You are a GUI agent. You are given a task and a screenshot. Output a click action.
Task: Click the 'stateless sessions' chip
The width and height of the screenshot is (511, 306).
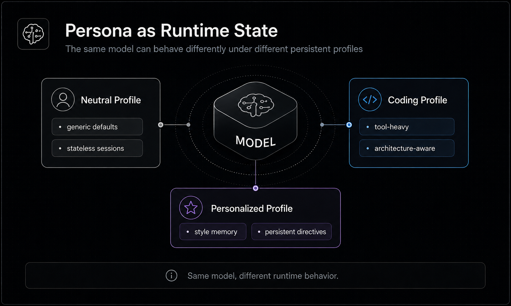[x=97, y=148]
